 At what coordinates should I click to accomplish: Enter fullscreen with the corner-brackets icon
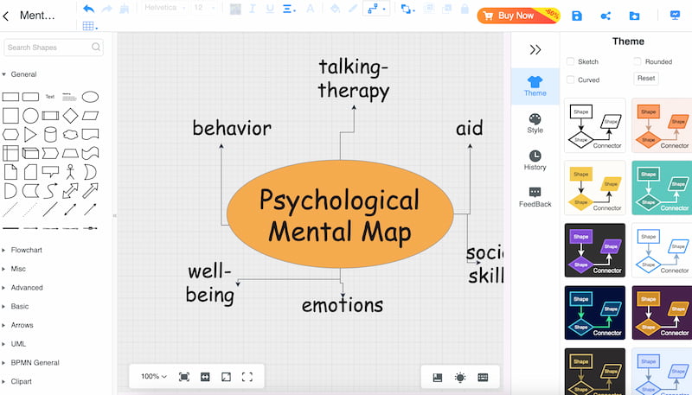pyautogui.click(x=247, y=377)
